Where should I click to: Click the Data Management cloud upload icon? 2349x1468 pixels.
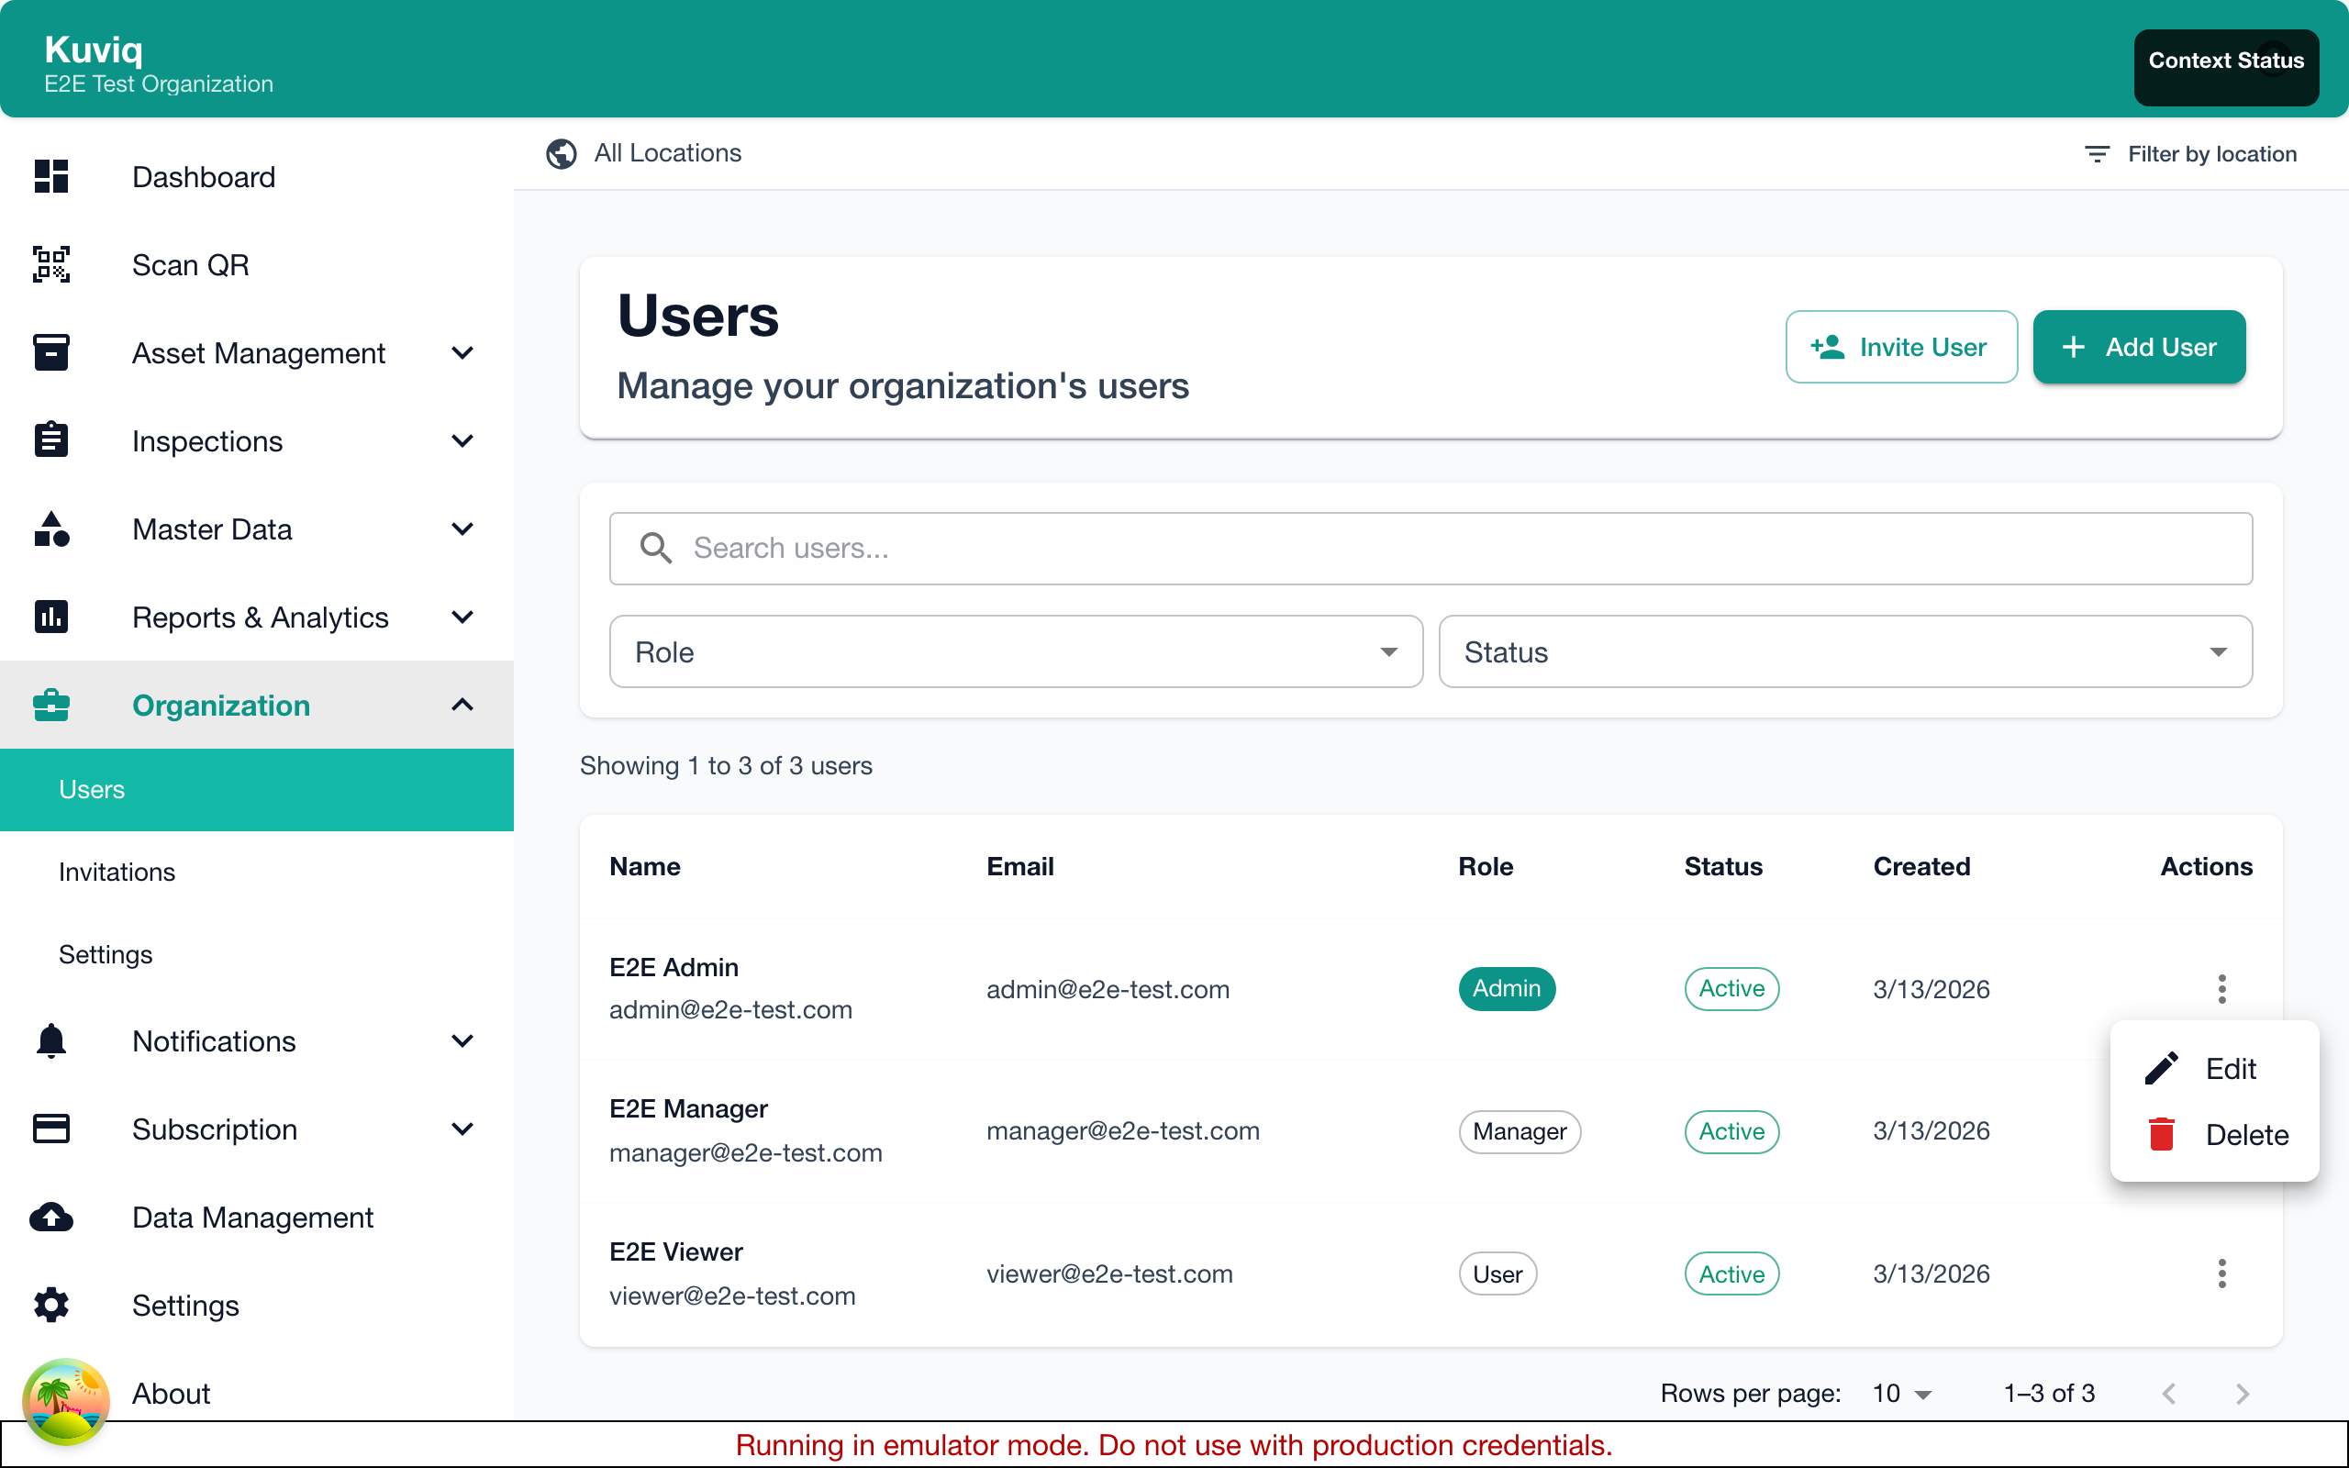click(x=51, y=1217)
